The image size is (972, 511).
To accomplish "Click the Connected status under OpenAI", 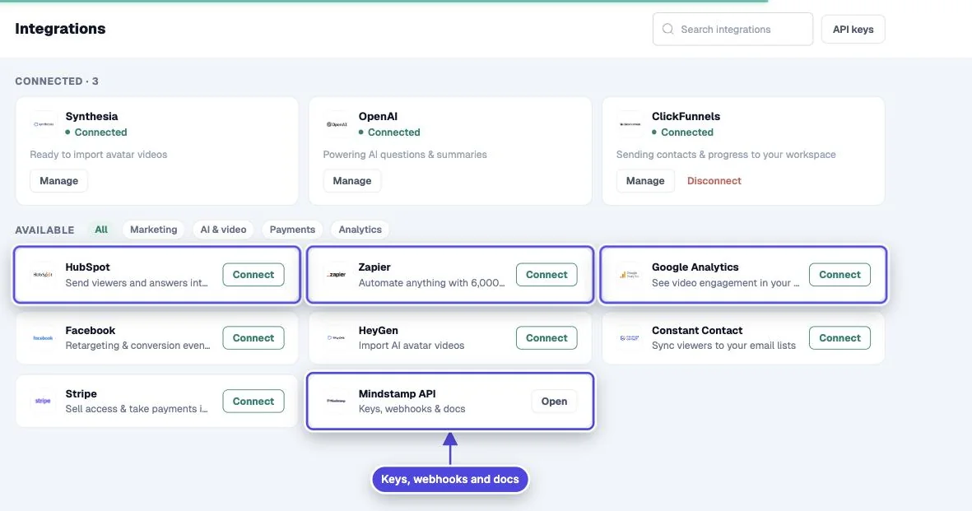I will pos(389,132).
